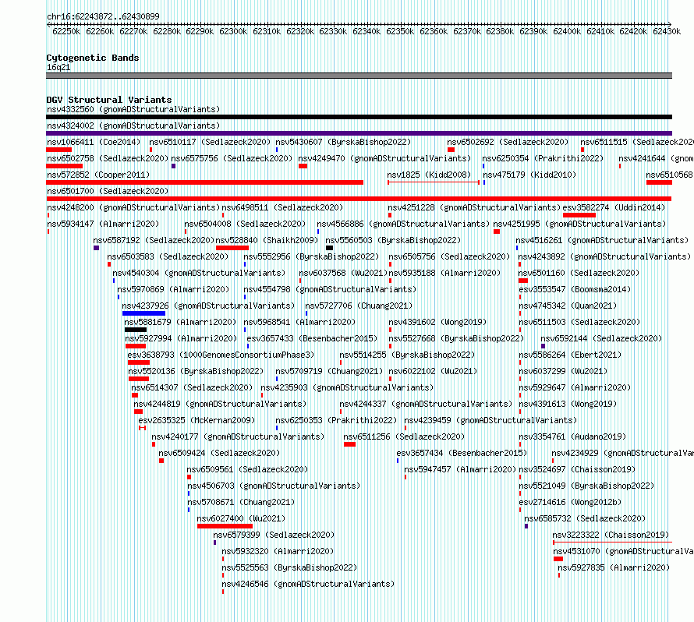Click nsv6585732 (Sedlazeck2020) label
Screen dimensions: 694x622
point(585,518)
